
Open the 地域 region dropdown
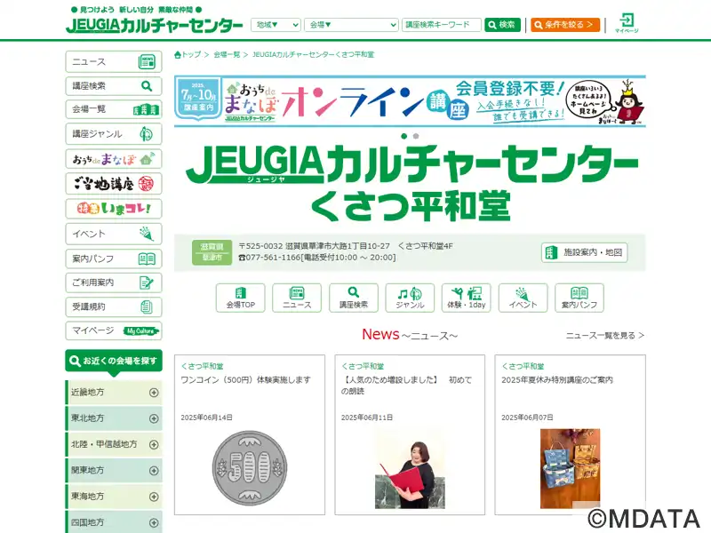pyautogui.click(x=276, y=25)
